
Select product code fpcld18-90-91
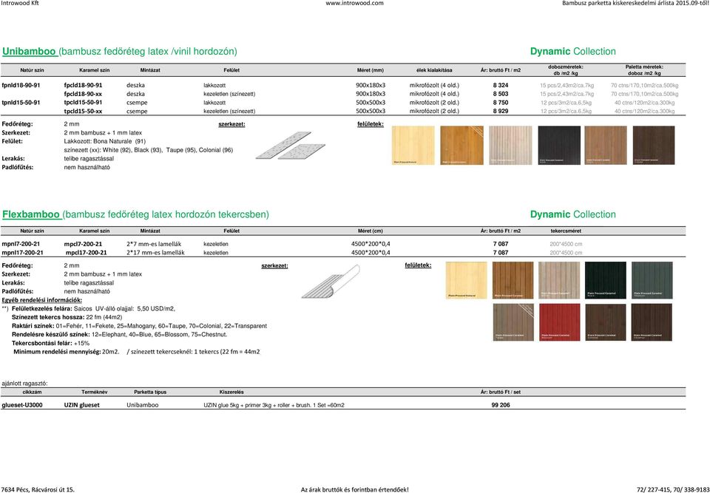tap(84, 85)
